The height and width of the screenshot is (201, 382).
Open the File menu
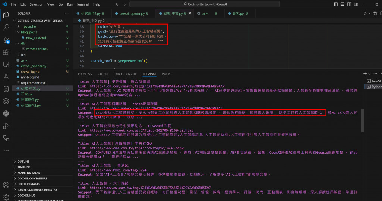pos(13,4)
